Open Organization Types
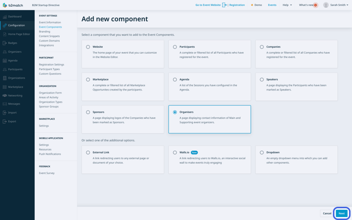 tap(51, 102)
